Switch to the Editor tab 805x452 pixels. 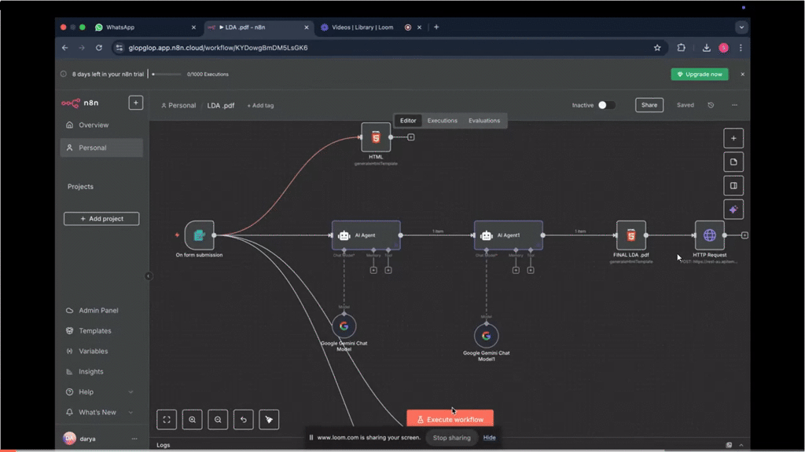[408, 120]
